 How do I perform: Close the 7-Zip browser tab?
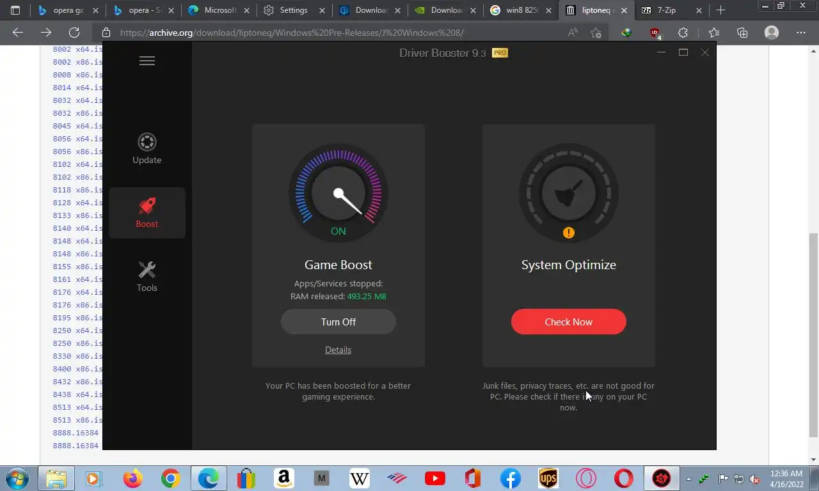699,10
